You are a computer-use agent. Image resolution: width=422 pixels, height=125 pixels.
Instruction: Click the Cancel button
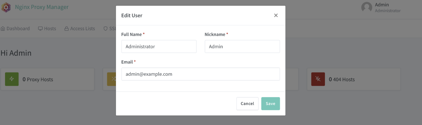(247, 103)
